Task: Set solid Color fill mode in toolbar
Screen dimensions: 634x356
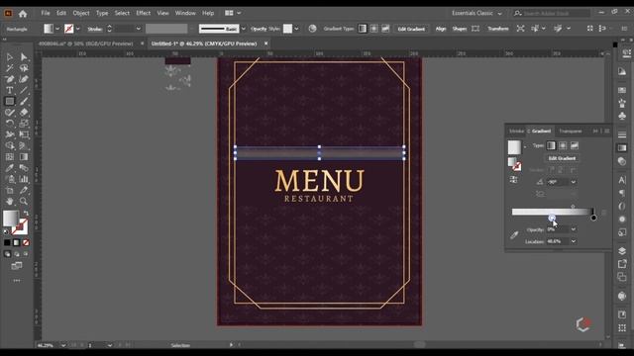Action: point(7,242)
